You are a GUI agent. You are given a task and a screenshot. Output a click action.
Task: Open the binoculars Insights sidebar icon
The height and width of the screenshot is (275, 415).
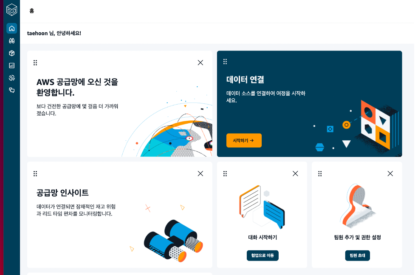point(11,41)
